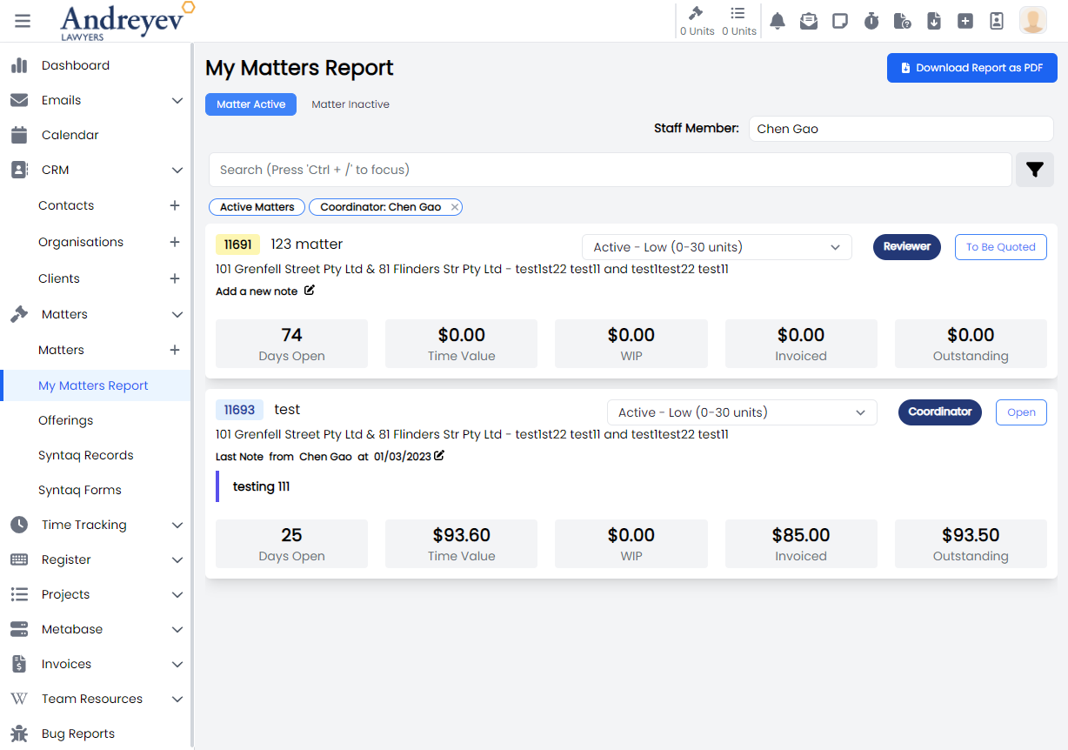Screen dimensions: 1068x750
Task: Switch to the Matter Inactive tab
Action: [x=350, y=104]
